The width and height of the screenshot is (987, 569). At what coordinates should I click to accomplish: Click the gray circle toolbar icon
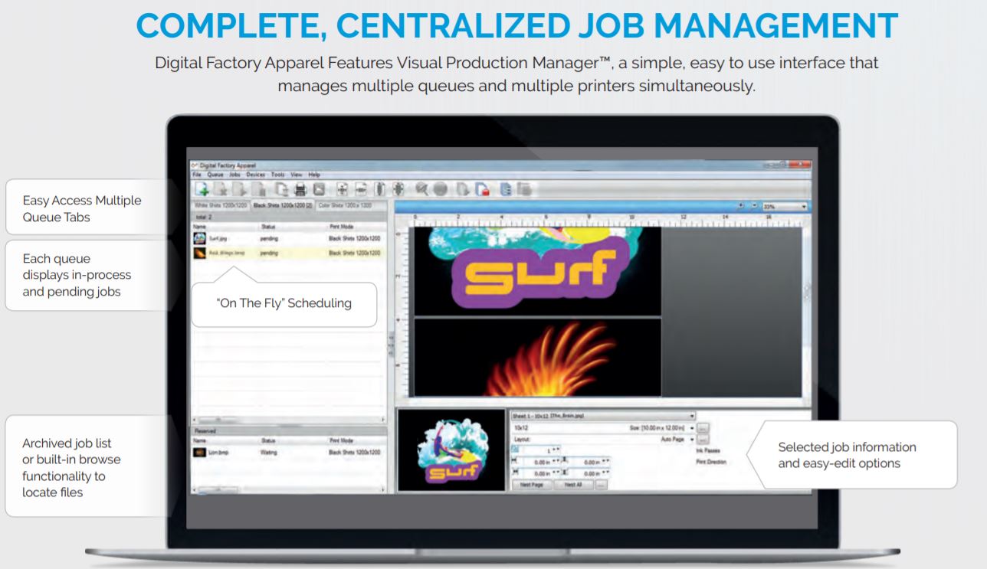pos(440,188)
